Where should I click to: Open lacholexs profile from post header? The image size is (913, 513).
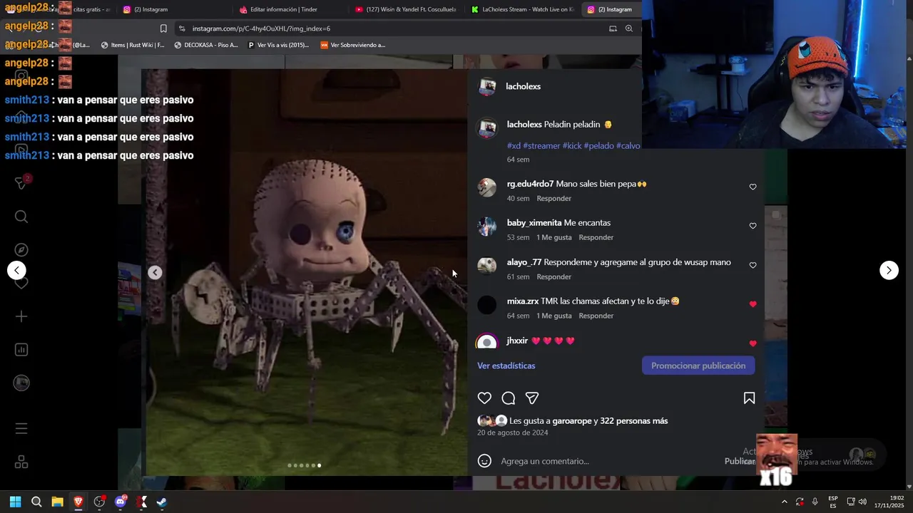coord(523,86)
